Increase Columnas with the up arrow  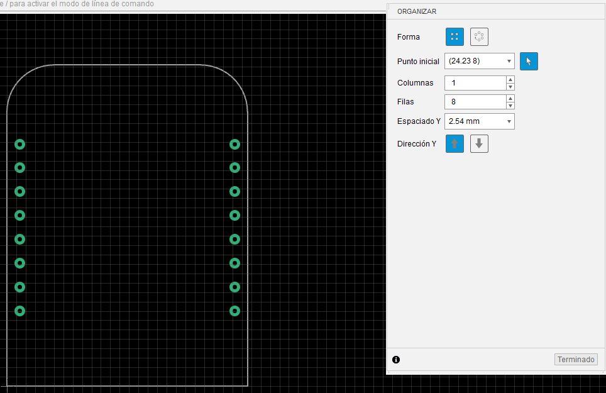tap(510, 80)
